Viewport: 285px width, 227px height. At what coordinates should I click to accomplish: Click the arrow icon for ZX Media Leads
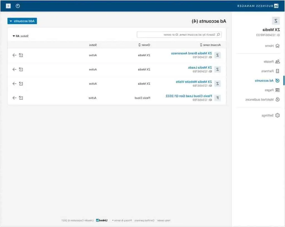[14, 69]
